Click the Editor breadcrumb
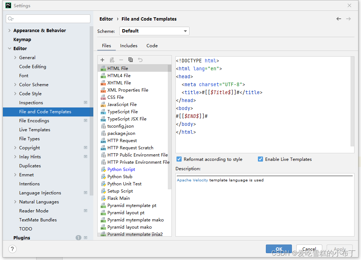This screenshot has height=260, width=361. coord(106,19)
